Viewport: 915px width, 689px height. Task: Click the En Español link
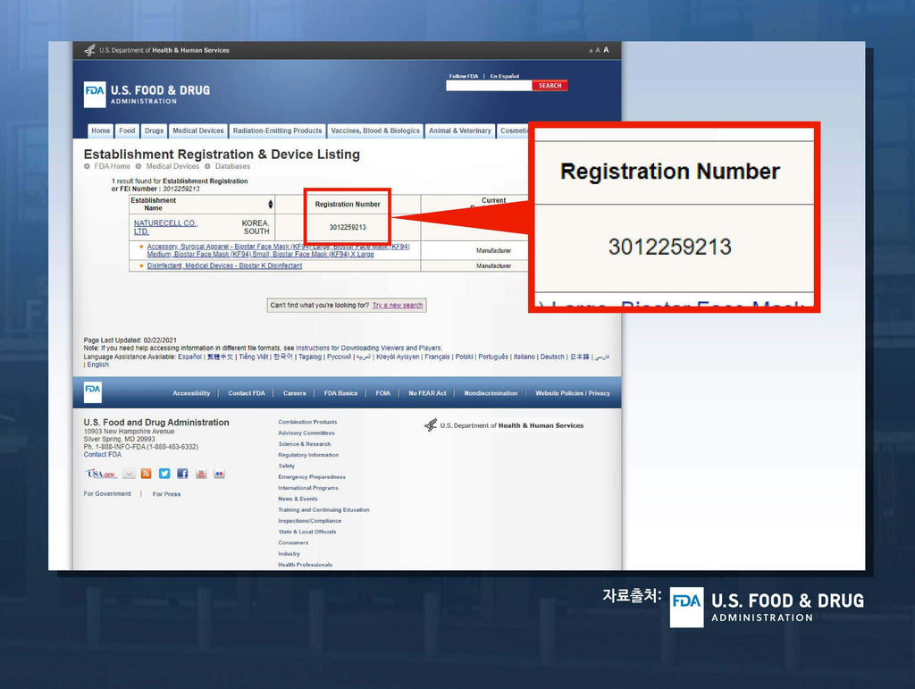[504, 77]
